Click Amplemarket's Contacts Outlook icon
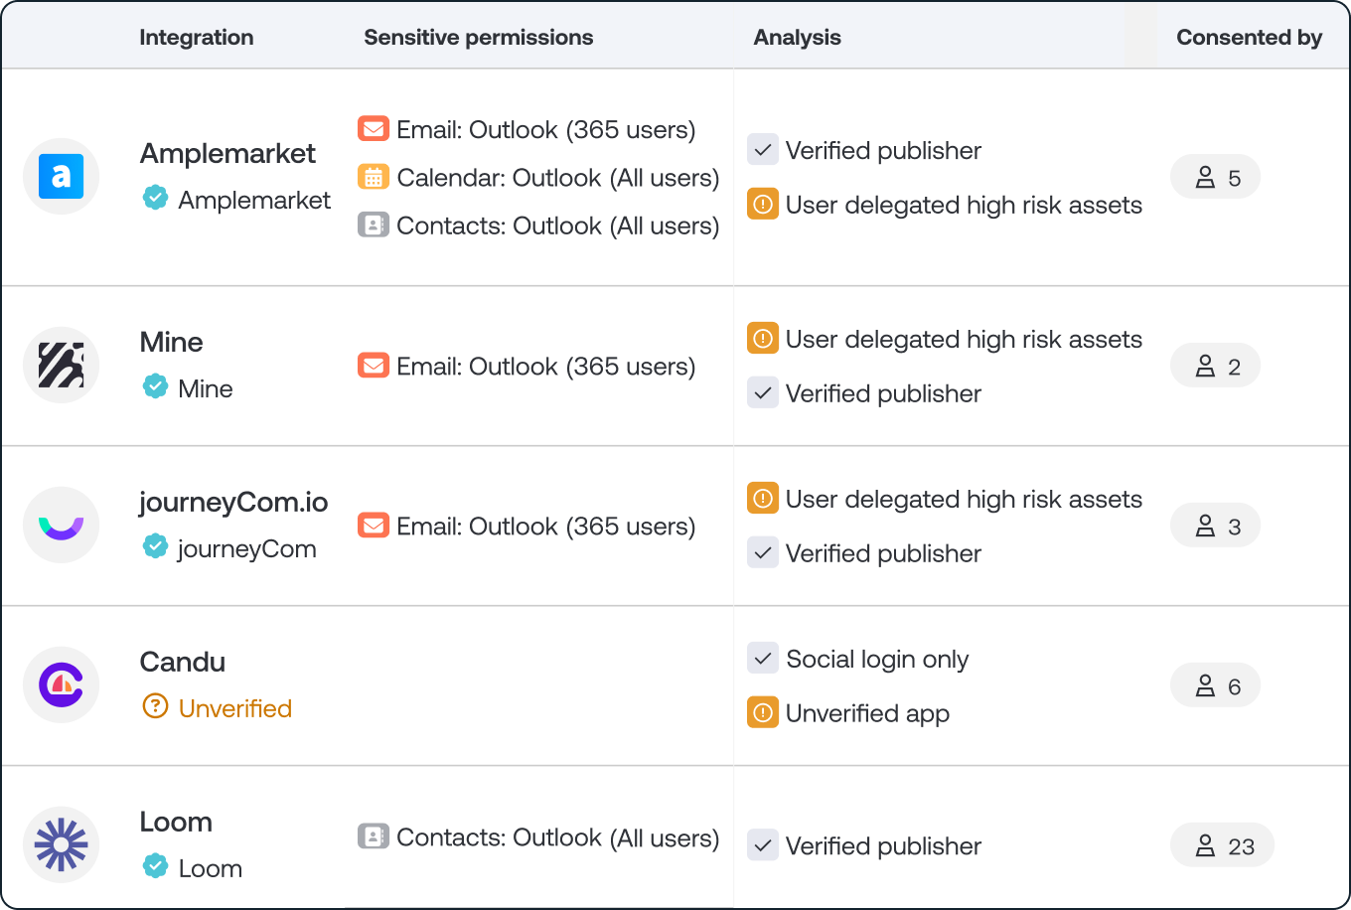This screenshot has height=910, width=1351. tap(374, 225)
